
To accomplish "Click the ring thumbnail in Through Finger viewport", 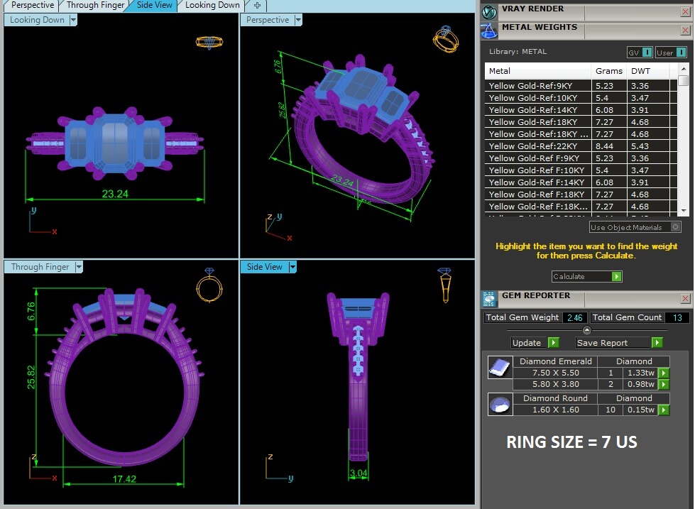I will (x=209, y=287).
